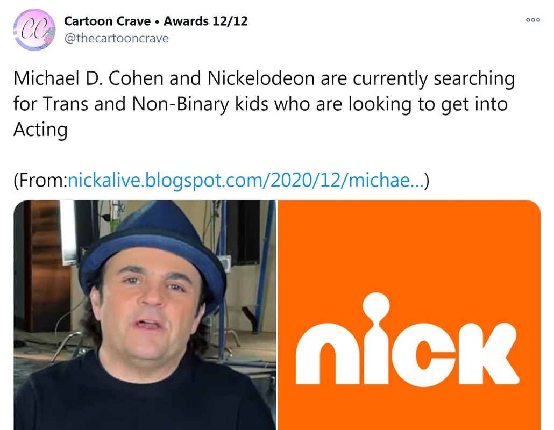Click the word 'Acting' in the tweet
Viewport: 554px width, 430px height.
click(41, 130)
